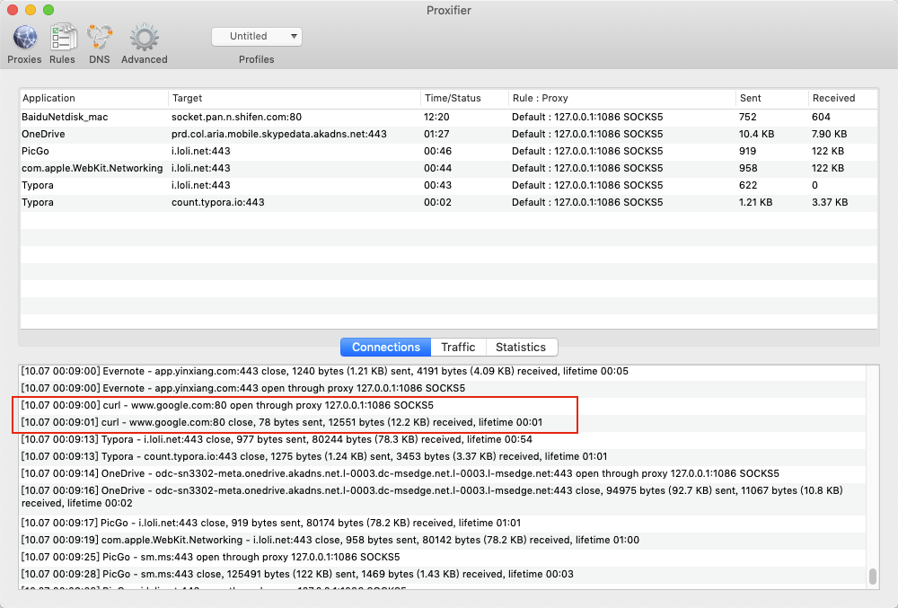Switch to the Statistics tab
The height and width of the screenshot is (608, 898).
coord(521,347)
